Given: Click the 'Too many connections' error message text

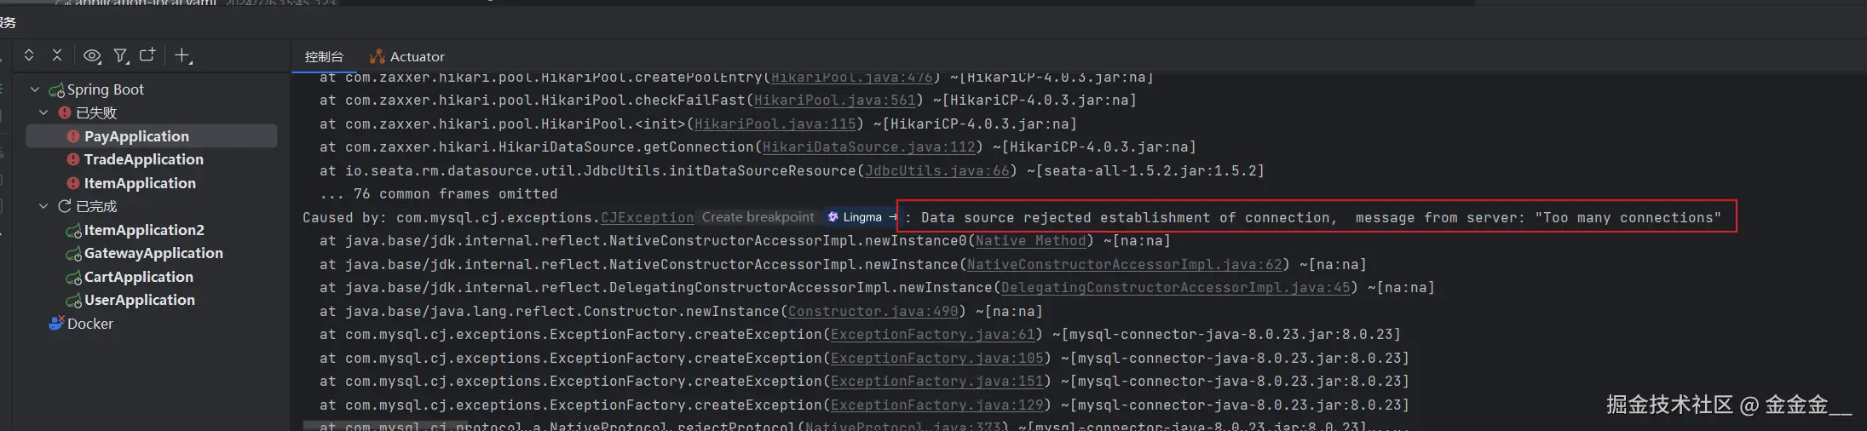Looking at the screenshot, I should [1628, 217].
